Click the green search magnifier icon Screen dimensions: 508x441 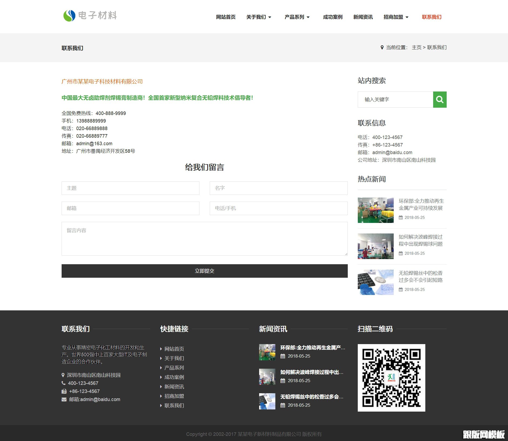point(440,99)
